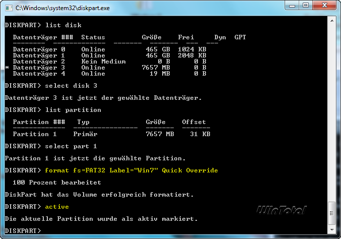Image resolution: width=341 pixels, height=239 pixels.
Task: Click the '31 KB' offset value
Action: click(x=200, y=134)
